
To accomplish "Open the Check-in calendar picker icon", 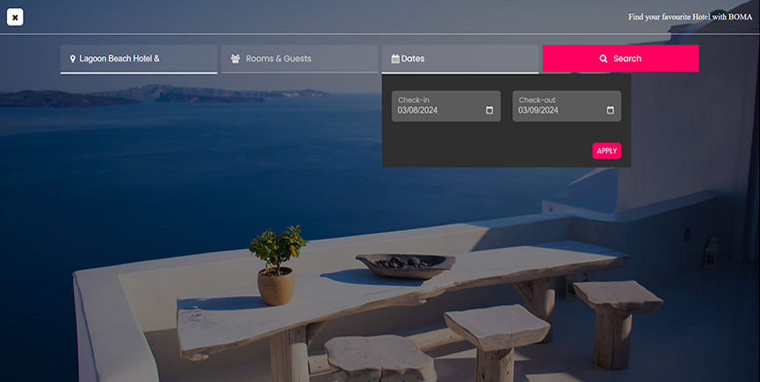I will tap(489, 111).
